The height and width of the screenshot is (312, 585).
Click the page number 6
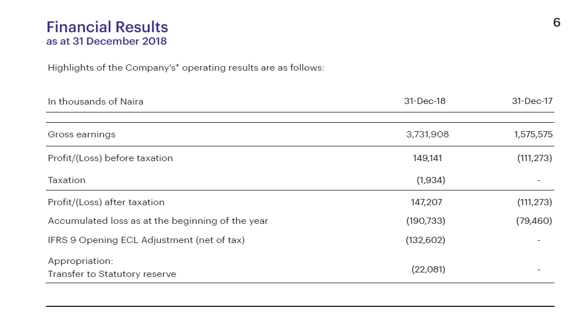[x=557, y=23]
